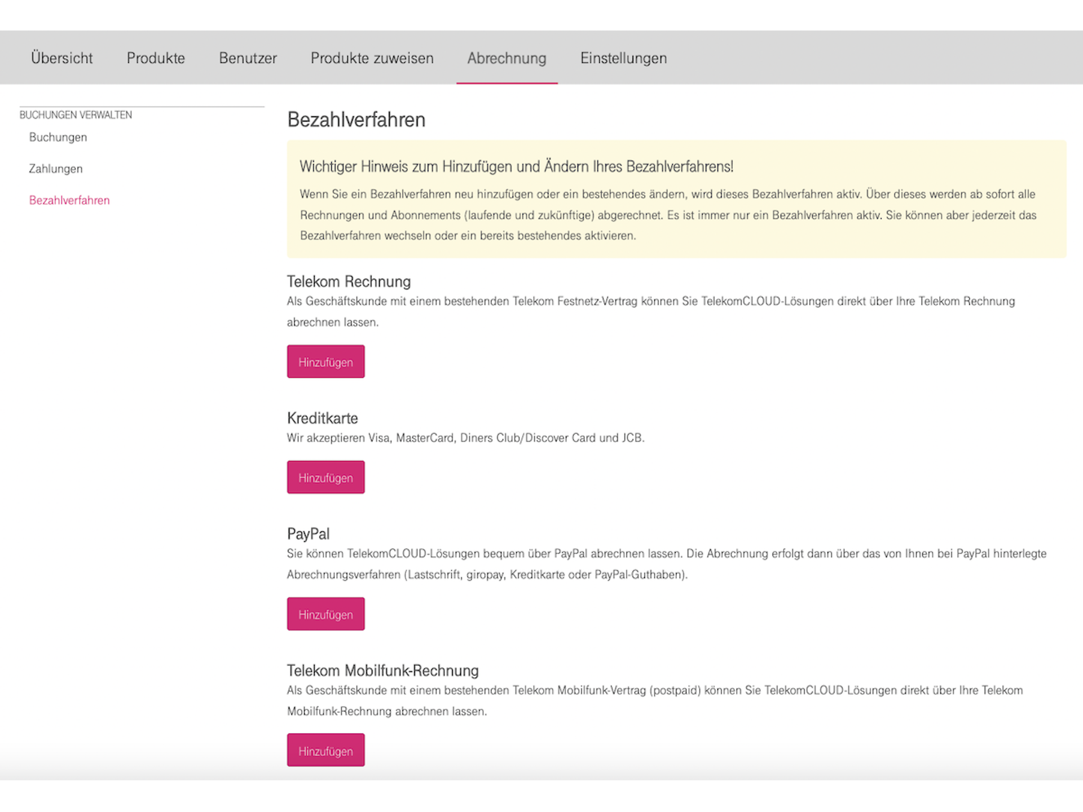
Task: Open Buchungen in the sidebar
Action: click(x=58, y=137)
